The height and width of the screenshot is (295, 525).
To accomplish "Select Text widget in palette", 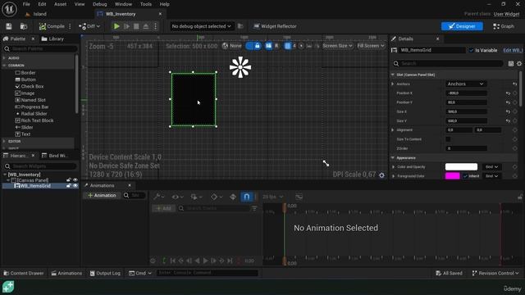I will coord(23,134).
